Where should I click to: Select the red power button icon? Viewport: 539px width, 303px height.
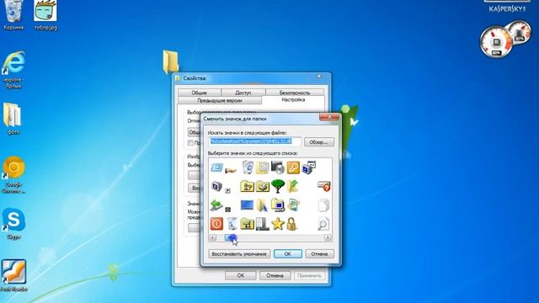(216, 224)
